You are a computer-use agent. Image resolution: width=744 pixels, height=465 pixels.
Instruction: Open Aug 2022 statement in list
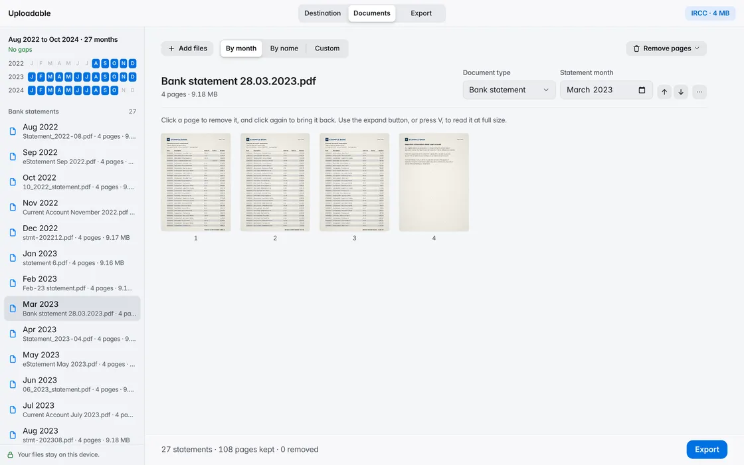coord(72,132)
